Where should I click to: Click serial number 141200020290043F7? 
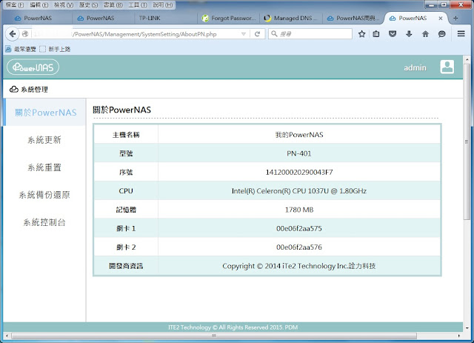[x=299, y=172]
